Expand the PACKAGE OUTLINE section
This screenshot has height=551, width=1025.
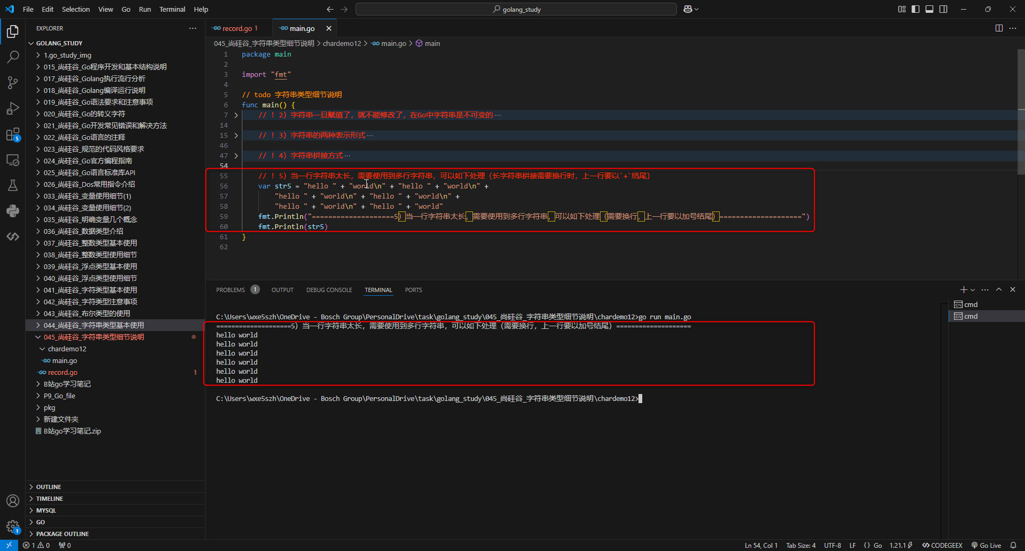coord(115,534)
